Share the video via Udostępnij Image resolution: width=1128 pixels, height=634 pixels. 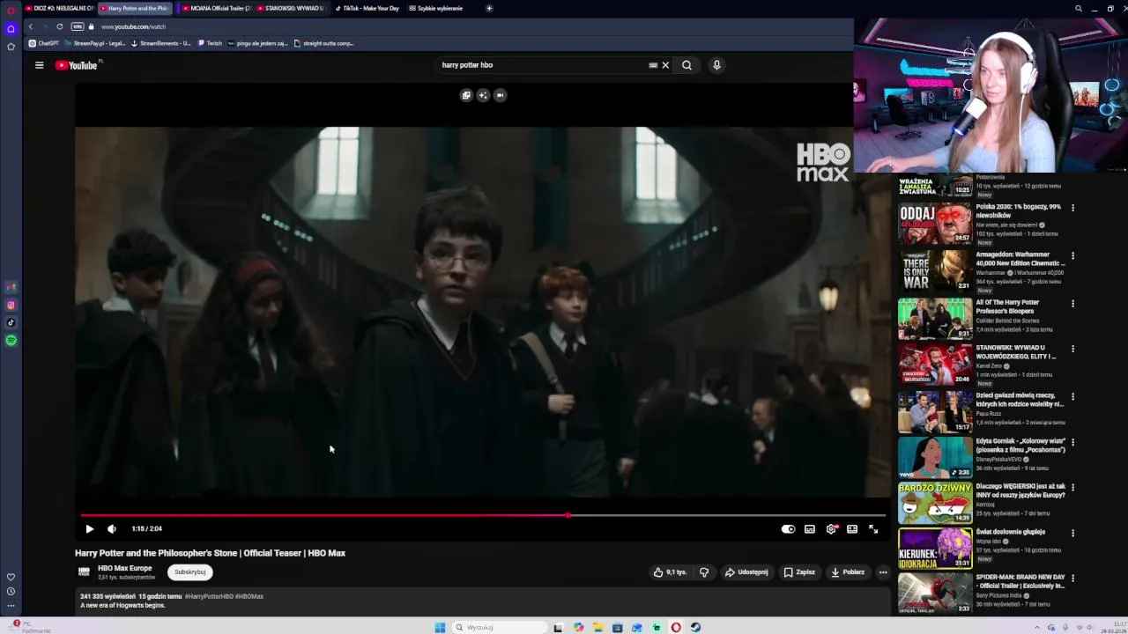(746, 572)
